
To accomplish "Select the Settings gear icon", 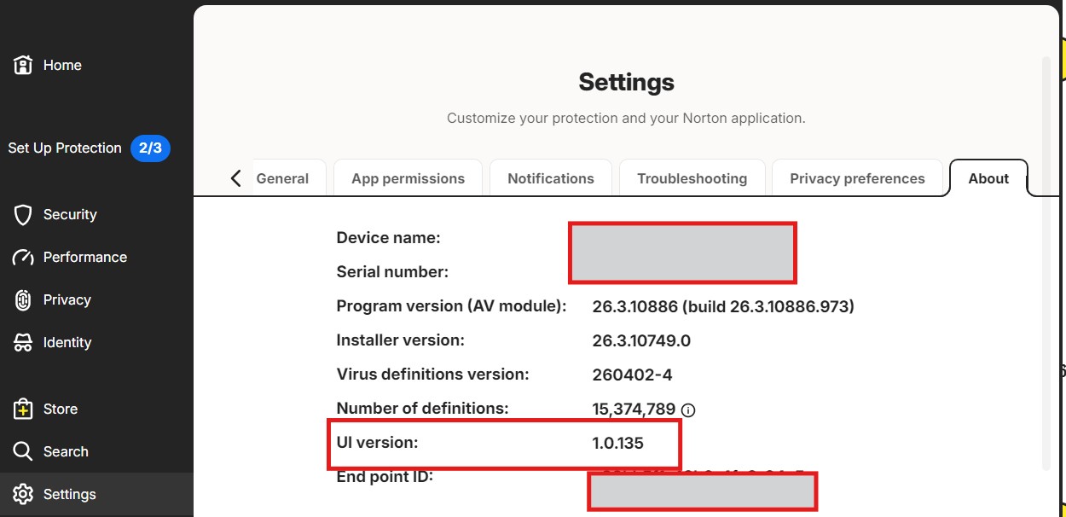I will 23,494.
